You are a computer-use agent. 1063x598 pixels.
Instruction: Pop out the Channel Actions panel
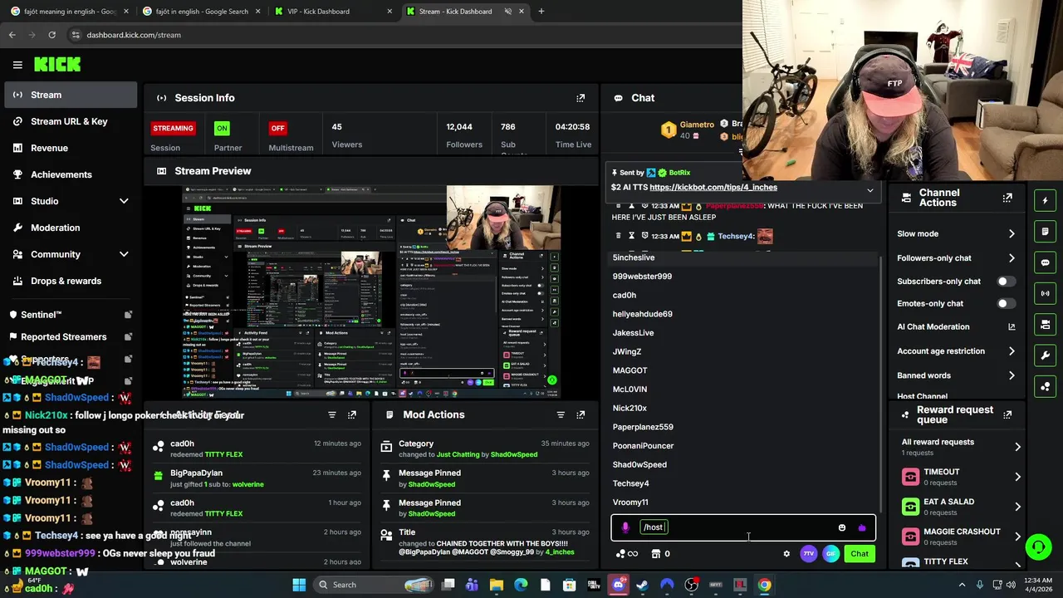[x=1007, y=198]
